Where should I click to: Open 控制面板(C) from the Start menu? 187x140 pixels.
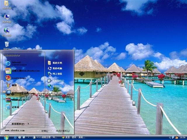click(x=56, y=81)
